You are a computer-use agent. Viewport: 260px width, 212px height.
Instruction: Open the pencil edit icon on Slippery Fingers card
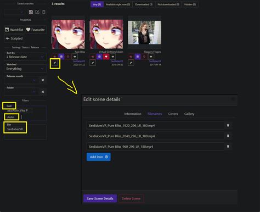click(131, 63)
